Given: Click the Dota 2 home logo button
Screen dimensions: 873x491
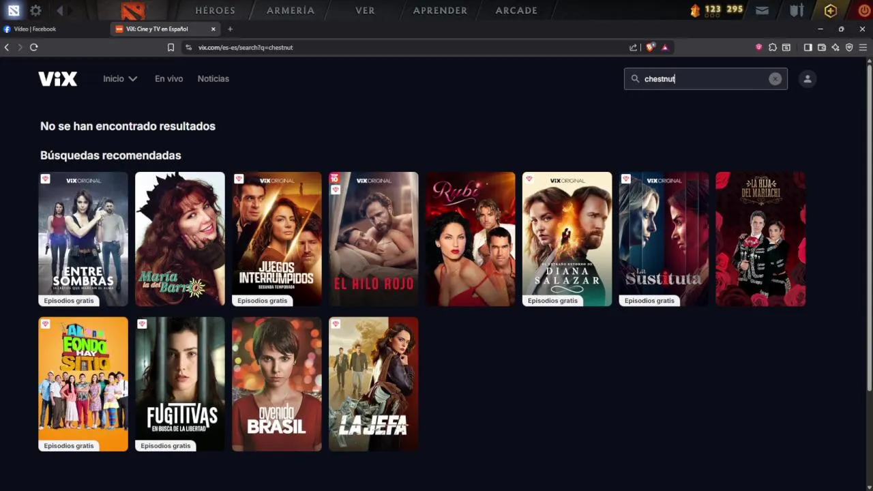Looking at the screenshot, I should click(x=134, y=10).
